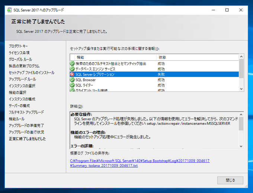Select the クライアント ツール接続 row
Screen dimensions: 253x193
[154, 90]
